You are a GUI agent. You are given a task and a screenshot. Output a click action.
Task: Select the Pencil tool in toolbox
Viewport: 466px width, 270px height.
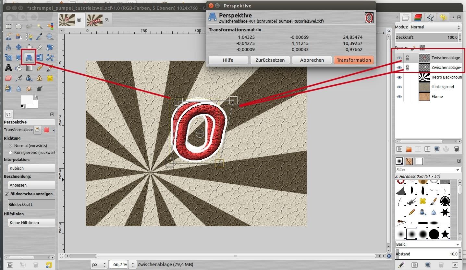[x=40, y=68]
